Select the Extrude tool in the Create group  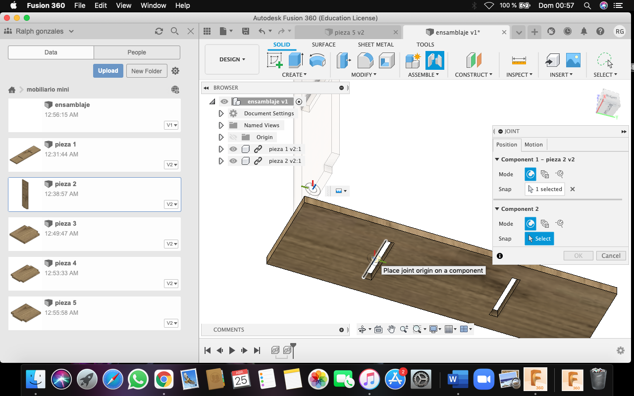click(x=296, y=60)
